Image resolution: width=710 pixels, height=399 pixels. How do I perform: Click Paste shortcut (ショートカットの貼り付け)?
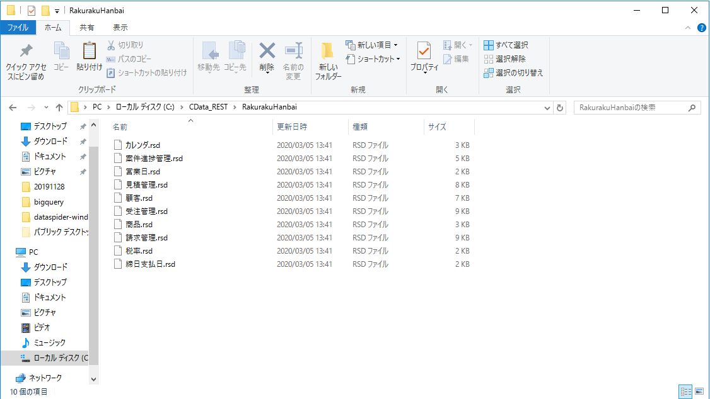point(147,73)
